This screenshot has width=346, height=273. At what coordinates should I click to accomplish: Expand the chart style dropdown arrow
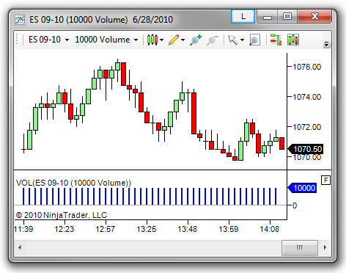pyautogui.click(x=161, y=40)
